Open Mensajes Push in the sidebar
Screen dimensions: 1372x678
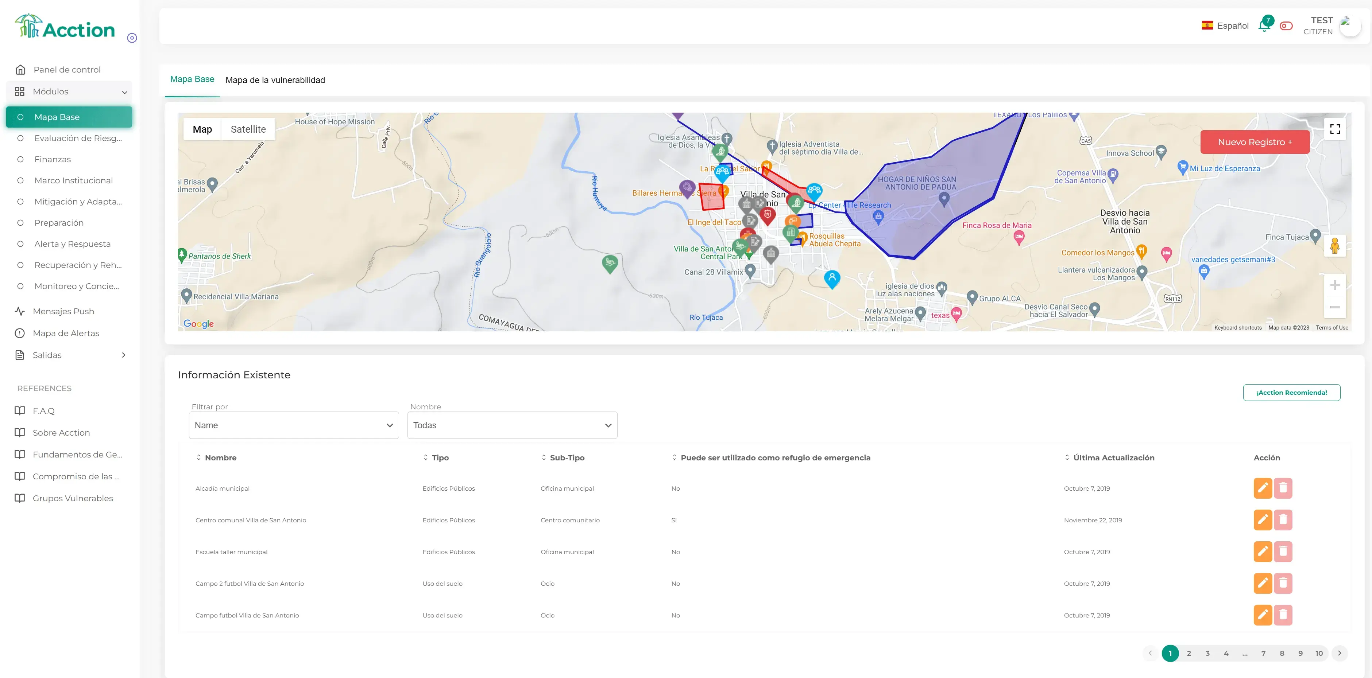point(63,311)
